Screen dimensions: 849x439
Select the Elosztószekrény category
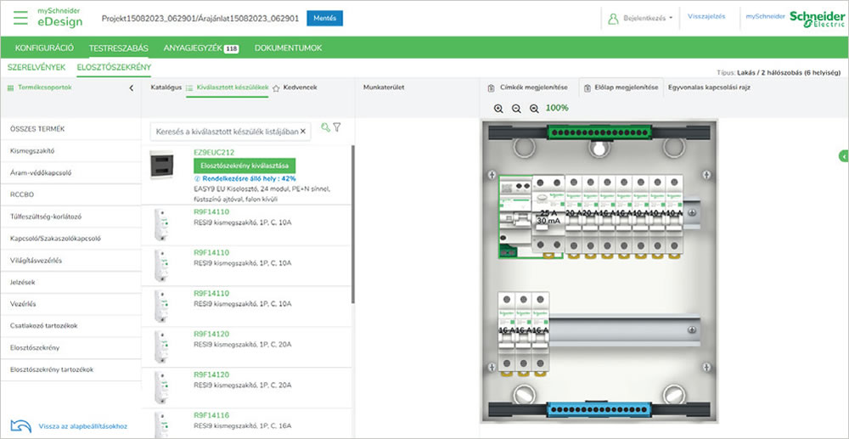pyautogui.click(x=70, y=347)
